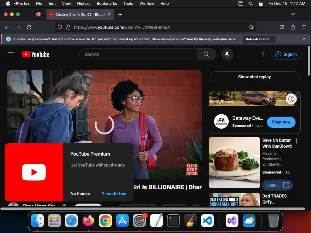Open TextEdit from the dock
The width and height of the screenshot is (311, 233).
point(156,221)
